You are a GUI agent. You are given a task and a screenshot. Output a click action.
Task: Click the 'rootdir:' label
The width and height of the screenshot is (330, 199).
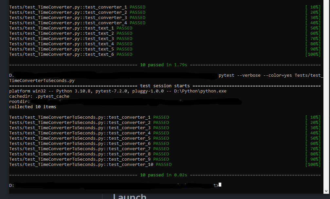(20, 102)
